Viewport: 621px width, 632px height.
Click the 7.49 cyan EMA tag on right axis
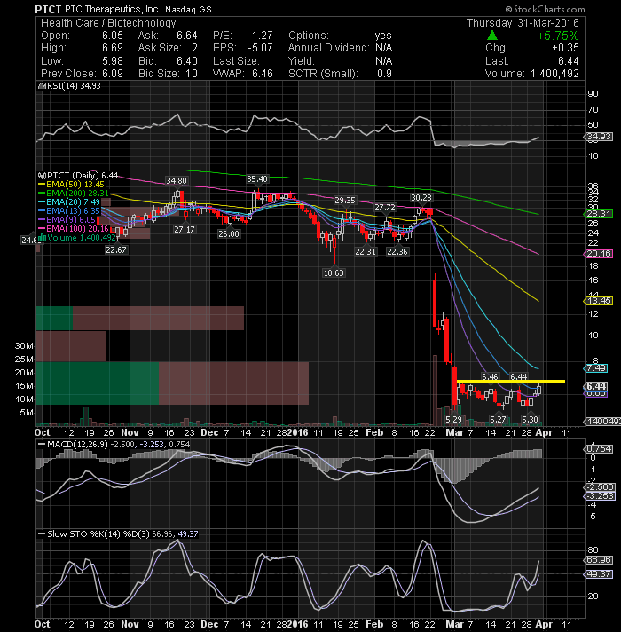click(x=596, y=368)
